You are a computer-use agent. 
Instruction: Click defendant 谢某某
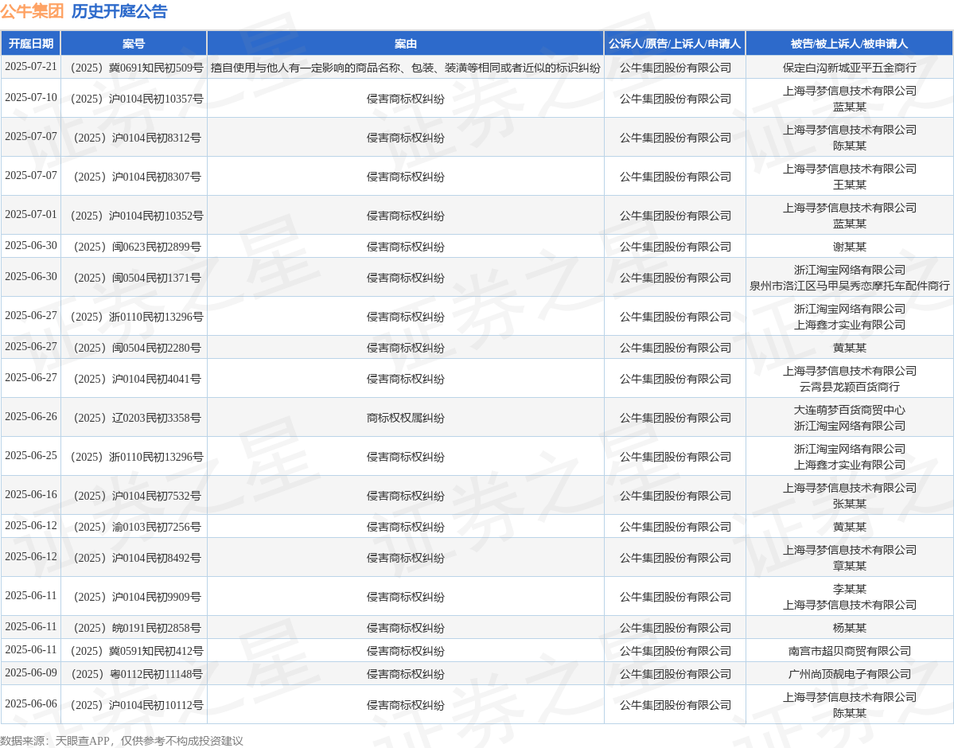[x=849, y=247]
